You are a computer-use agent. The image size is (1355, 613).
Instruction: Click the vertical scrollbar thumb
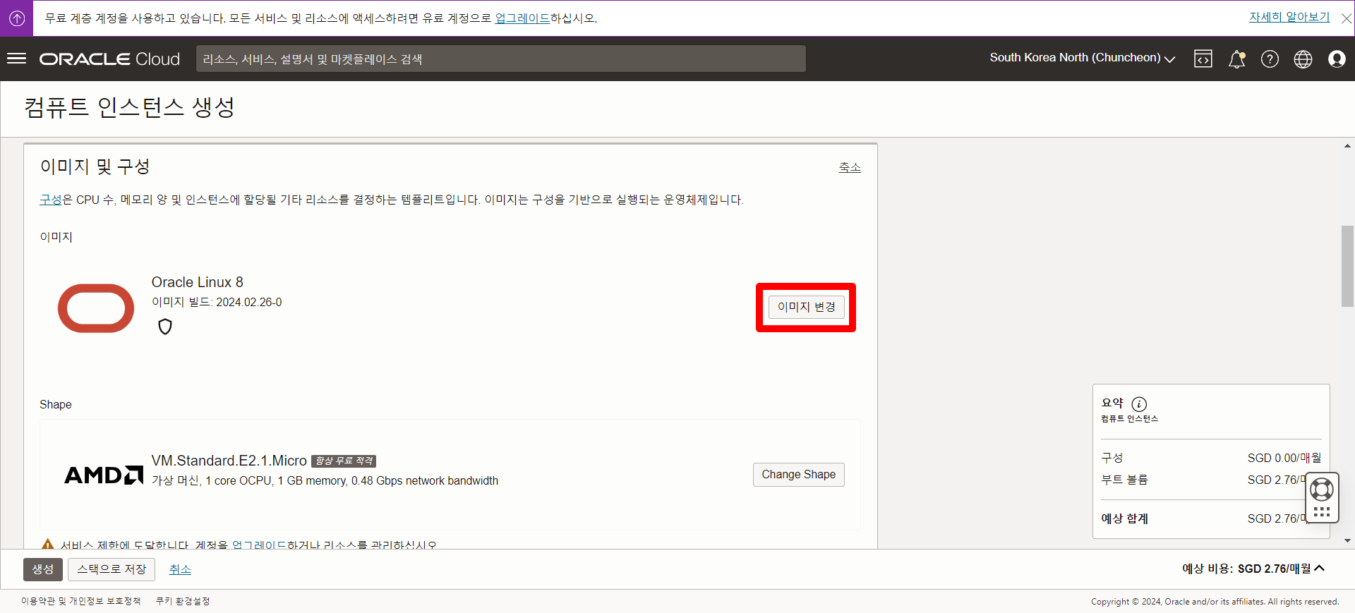coord(1347,266)
